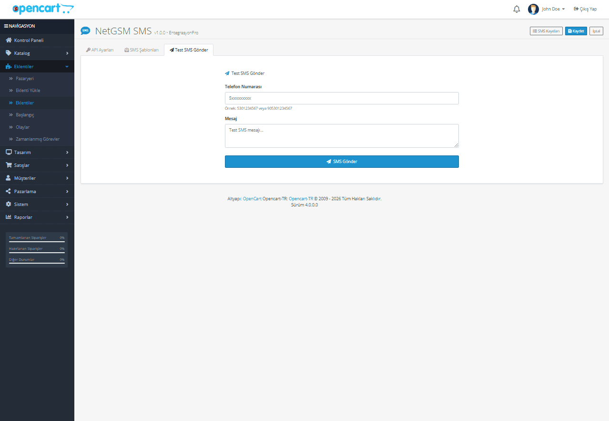Image resolution: width=609 pixels, height=421 pixels.
Task: Click the Sürüm 4.0.0.0 text
Action: click(x=304, y=205)
